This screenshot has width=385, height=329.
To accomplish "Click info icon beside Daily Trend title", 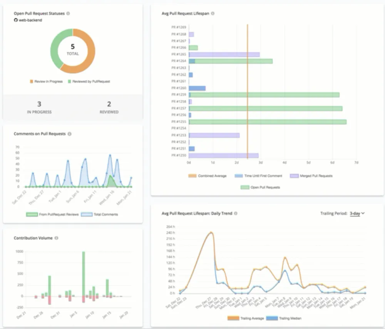I will tap(236, 213).
